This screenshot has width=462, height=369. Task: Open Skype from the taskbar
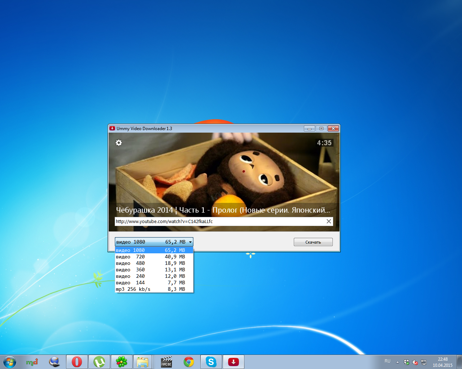[x=211, y=362]
